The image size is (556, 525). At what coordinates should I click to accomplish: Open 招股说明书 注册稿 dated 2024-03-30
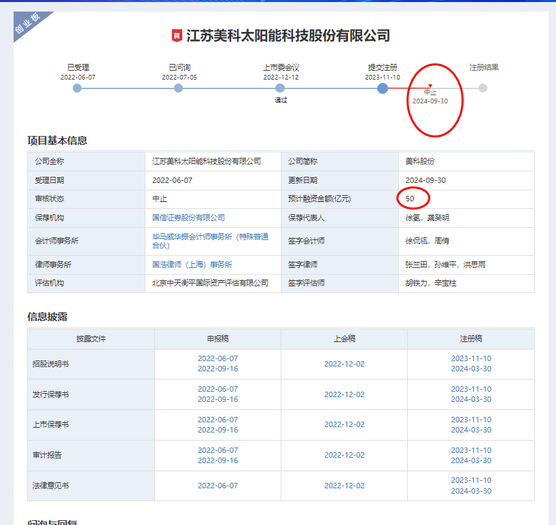pyautogui.click(x=471, y=369)
